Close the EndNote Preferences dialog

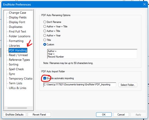pyautogui.click(x=145, y=4)
